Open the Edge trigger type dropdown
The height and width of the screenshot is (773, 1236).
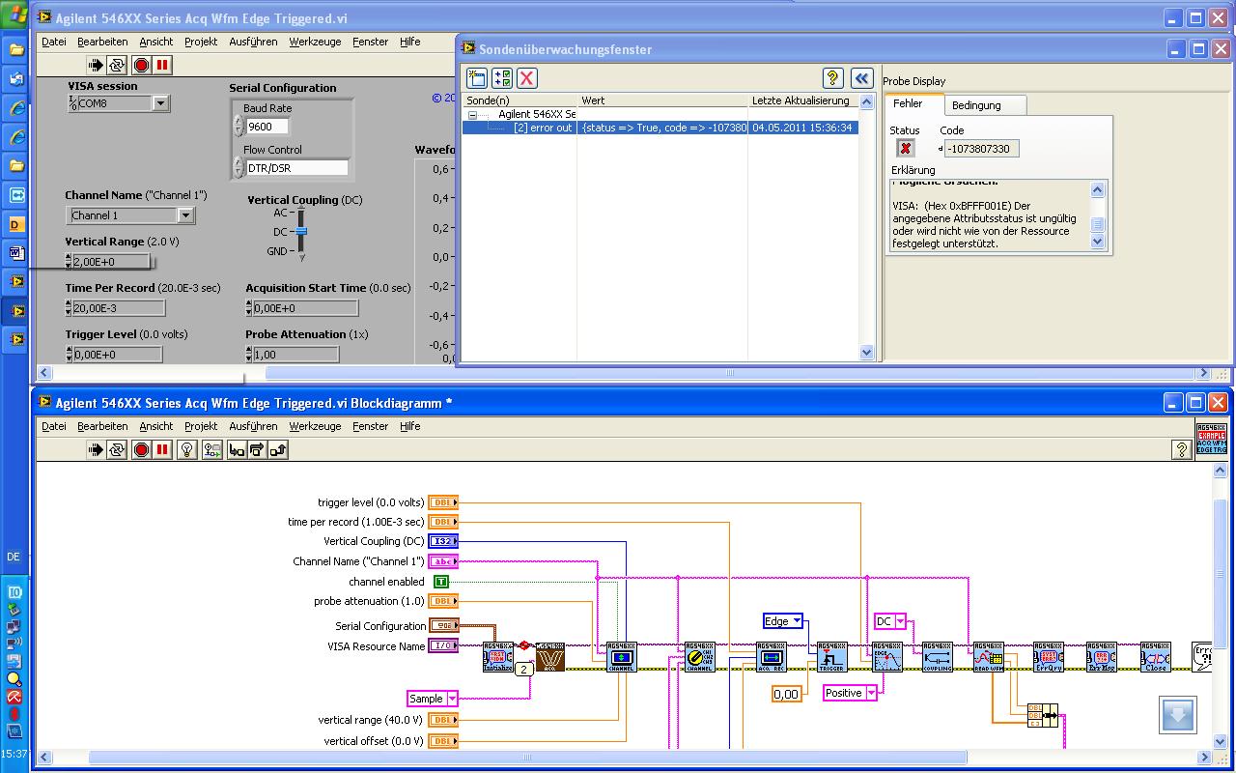pos(797,621)
